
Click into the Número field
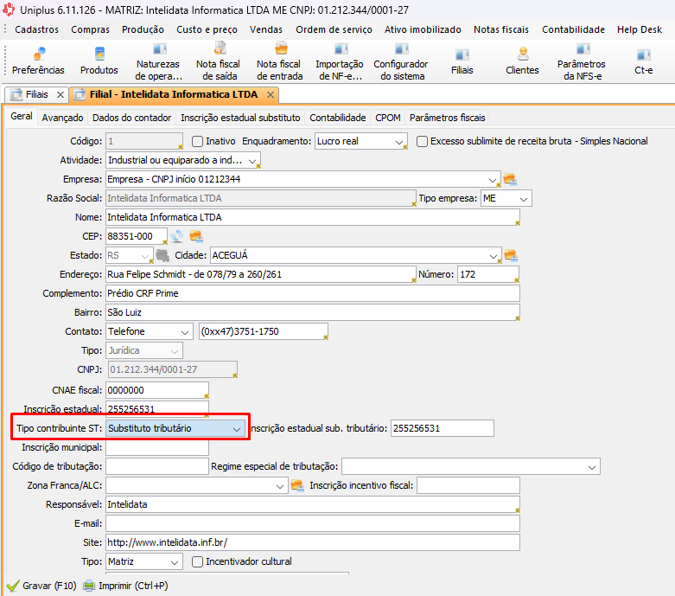coord(488,274)
